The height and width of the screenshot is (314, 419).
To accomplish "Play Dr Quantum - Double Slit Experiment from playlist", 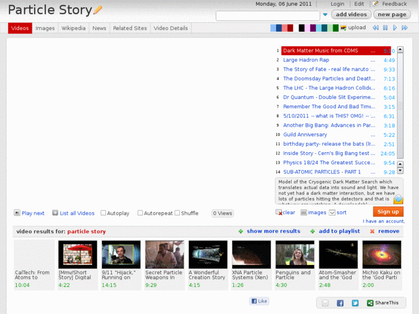I will coord(329,97).
